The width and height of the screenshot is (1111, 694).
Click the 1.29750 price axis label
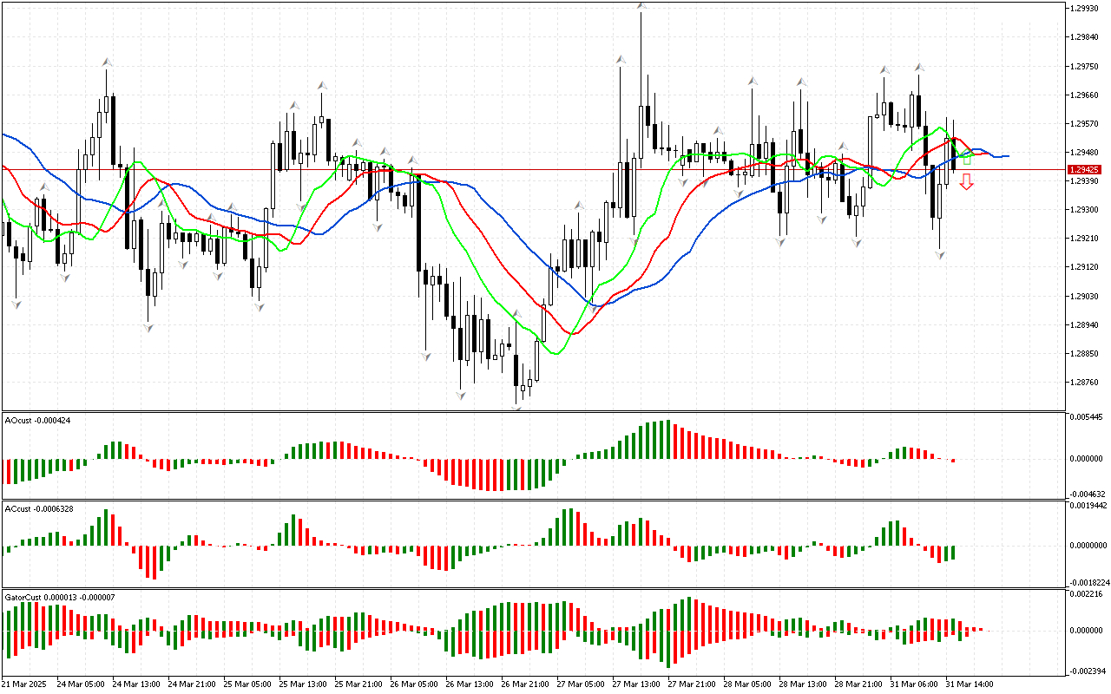1084,66
